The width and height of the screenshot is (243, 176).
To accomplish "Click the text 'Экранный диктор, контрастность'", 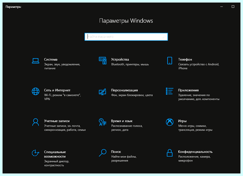I will (x=57, y=163).
